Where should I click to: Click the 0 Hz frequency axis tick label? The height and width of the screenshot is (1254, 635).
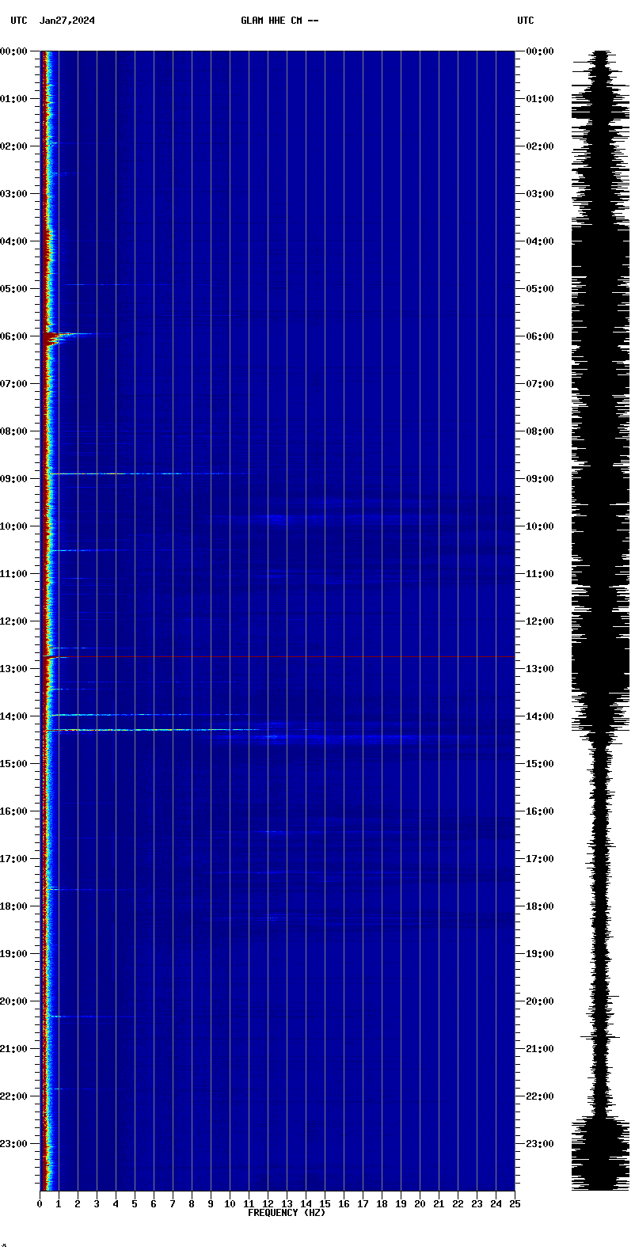[x=40, y=1204]
